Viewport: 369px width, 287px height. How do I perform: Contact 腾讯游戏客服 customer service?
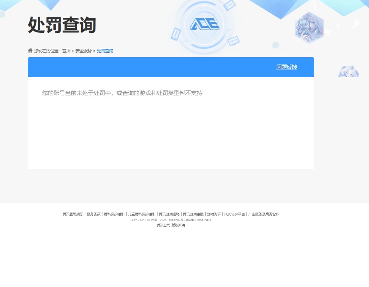(x=193, y=214)
